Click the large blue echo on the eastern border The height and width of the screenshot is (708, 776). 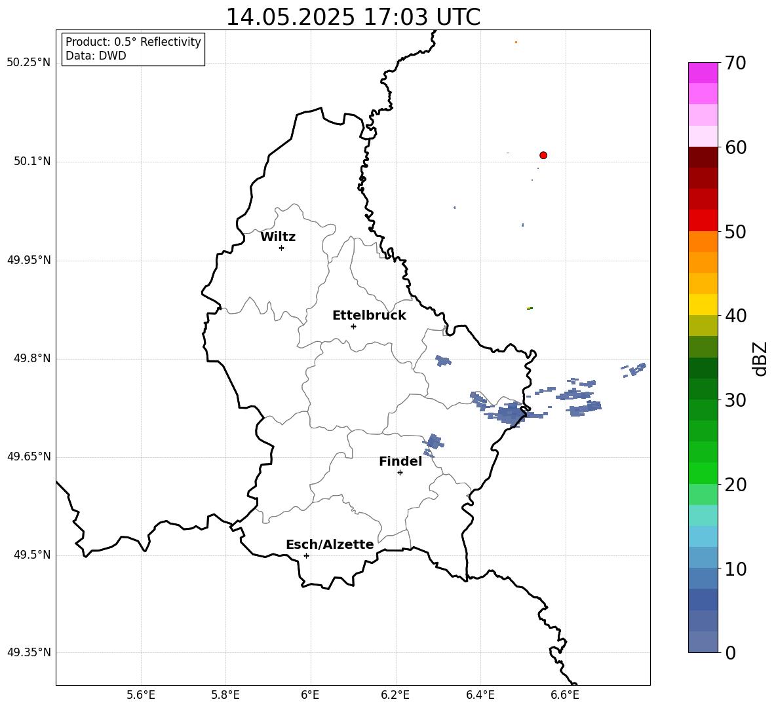(511, 413)
